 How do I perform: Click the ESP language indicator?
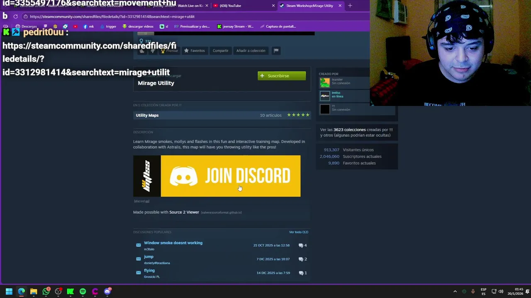tap(484, 291)
